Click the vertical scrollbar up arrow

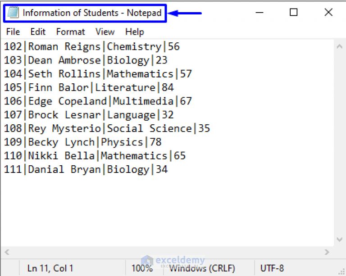(339, 46)
